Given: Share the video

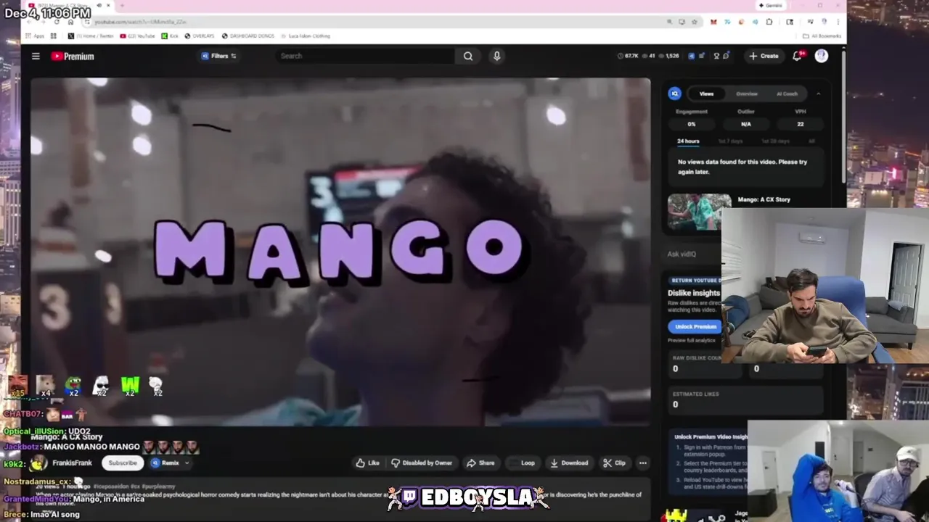Looking at the screenshot, I should (480, 463).
